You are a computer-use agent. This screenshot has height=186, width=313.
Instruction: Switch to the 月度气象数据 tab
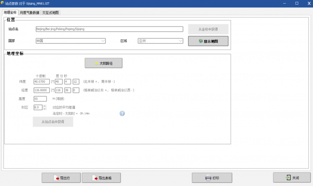pyautogui.click(x=29, y=12)
